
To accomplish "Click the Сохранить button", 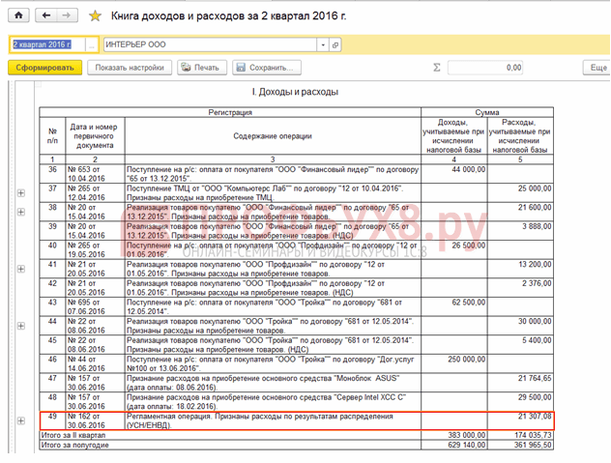I will [267, 68].
